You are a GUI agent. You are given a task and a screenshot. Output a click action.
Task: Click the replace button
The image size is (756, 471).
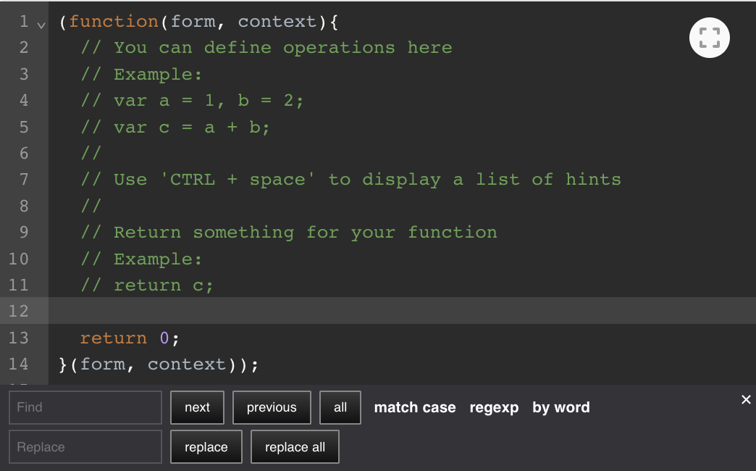(x=206, y=447)
